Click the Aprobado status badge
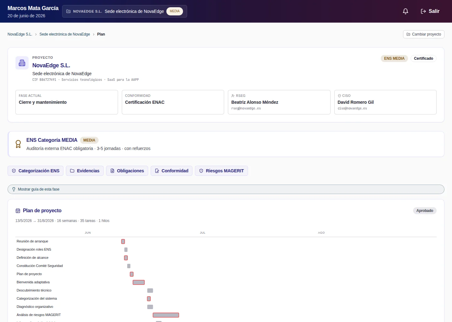This screenshot has width=452, height=322. coord(425,211)
